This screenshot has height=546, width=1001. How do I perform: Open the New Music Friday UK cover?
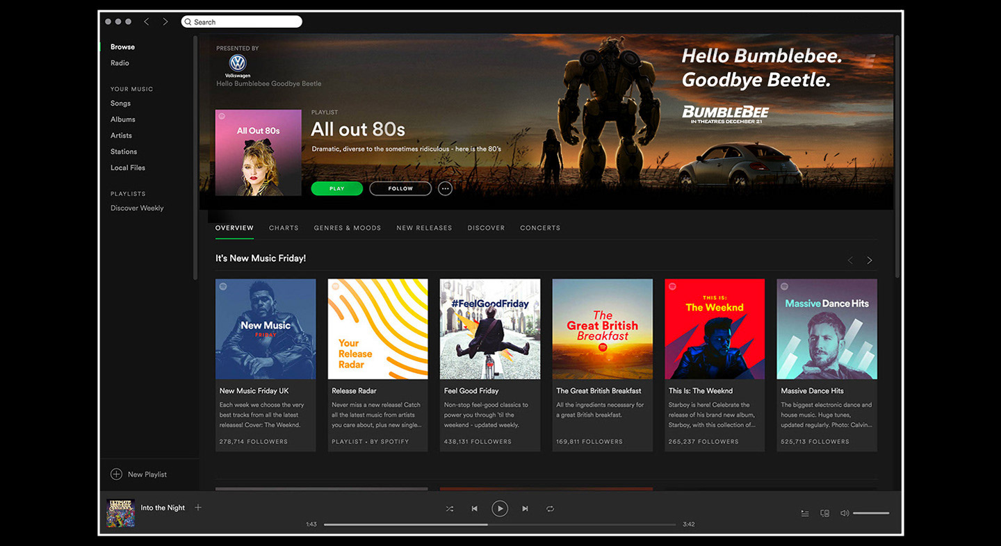pyautogui.click(x=266, y=329)
